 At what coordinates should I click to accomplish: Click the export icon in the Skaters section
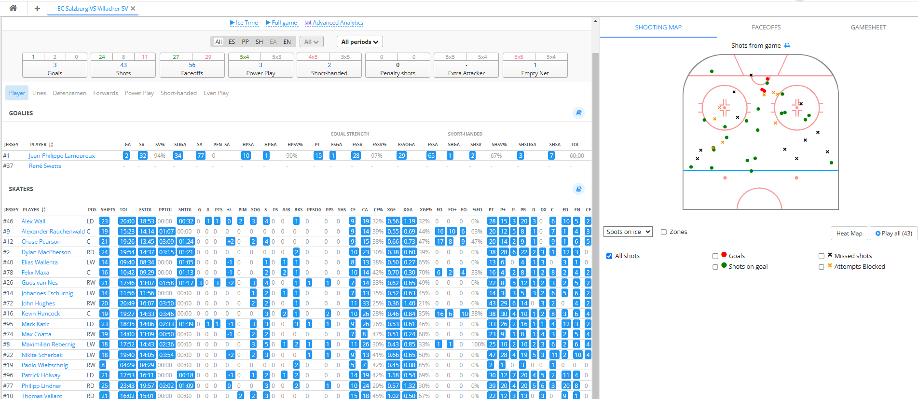(578, 189)
